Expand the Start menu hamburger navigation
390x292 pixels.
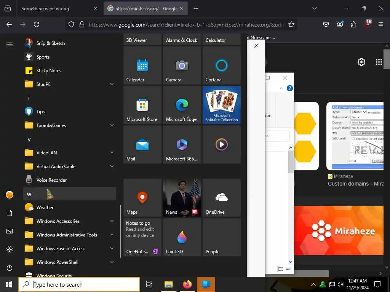coord(10,44)
